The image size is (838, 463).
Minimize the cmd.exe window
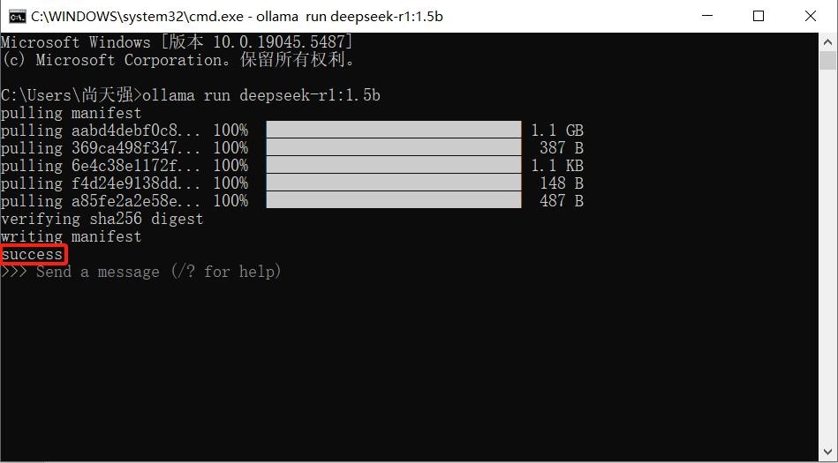click(706, 16)
